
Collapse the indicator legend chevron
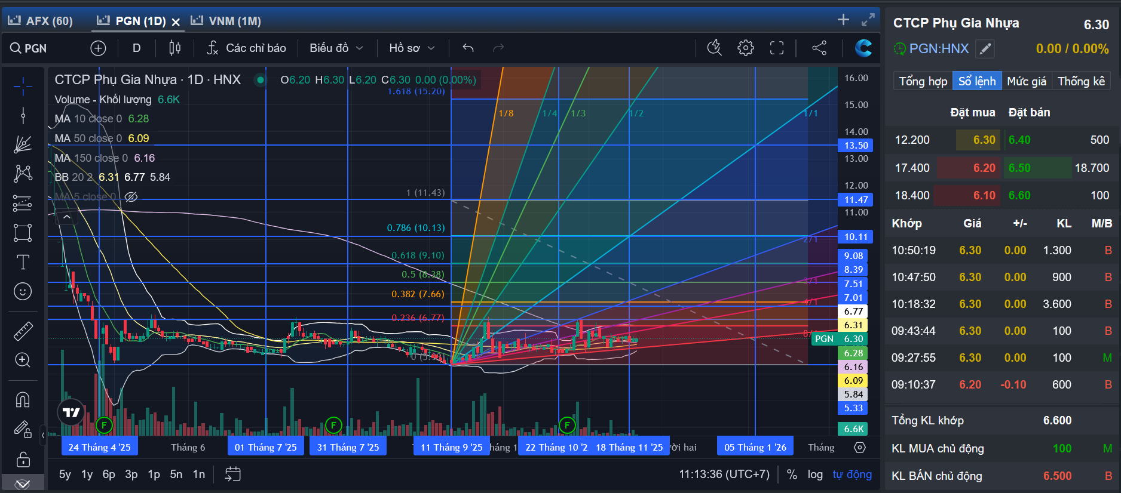tap(67, 217)
